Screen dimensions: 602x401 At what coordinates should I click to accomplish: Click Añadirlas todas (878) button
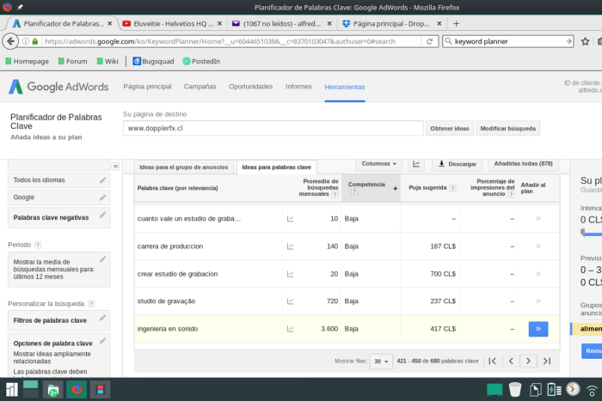(x=523, y=164)
